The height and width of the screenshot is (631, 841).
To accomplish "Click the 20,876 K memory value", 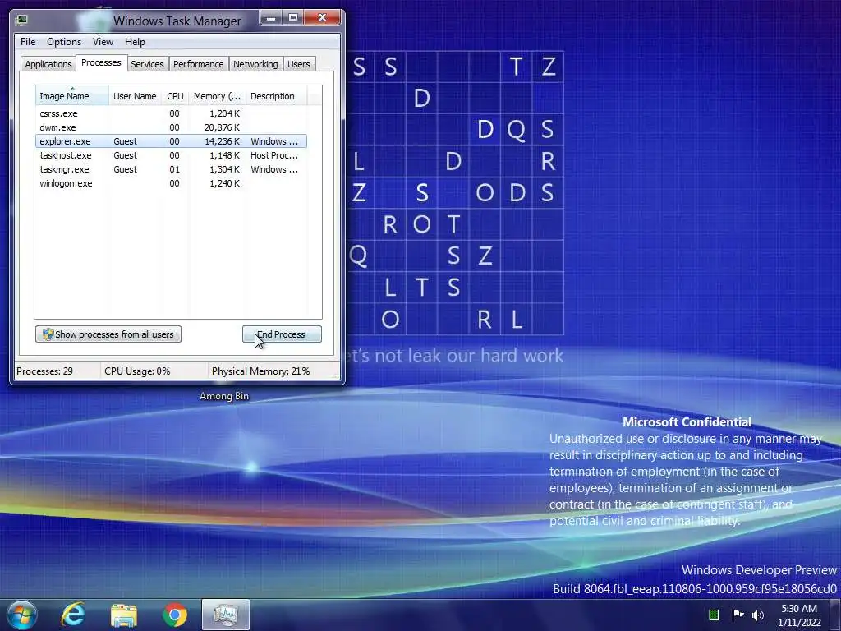I will point(222,127).
